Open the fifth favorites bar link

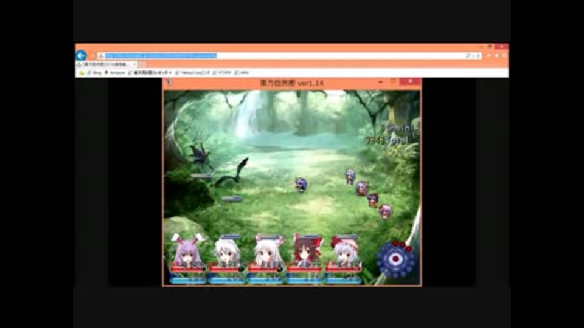click(223, 73)
